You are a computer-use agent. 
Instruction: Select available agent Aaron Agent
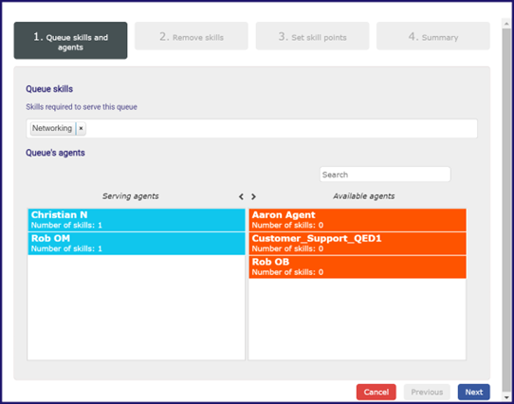click(358, 220)
